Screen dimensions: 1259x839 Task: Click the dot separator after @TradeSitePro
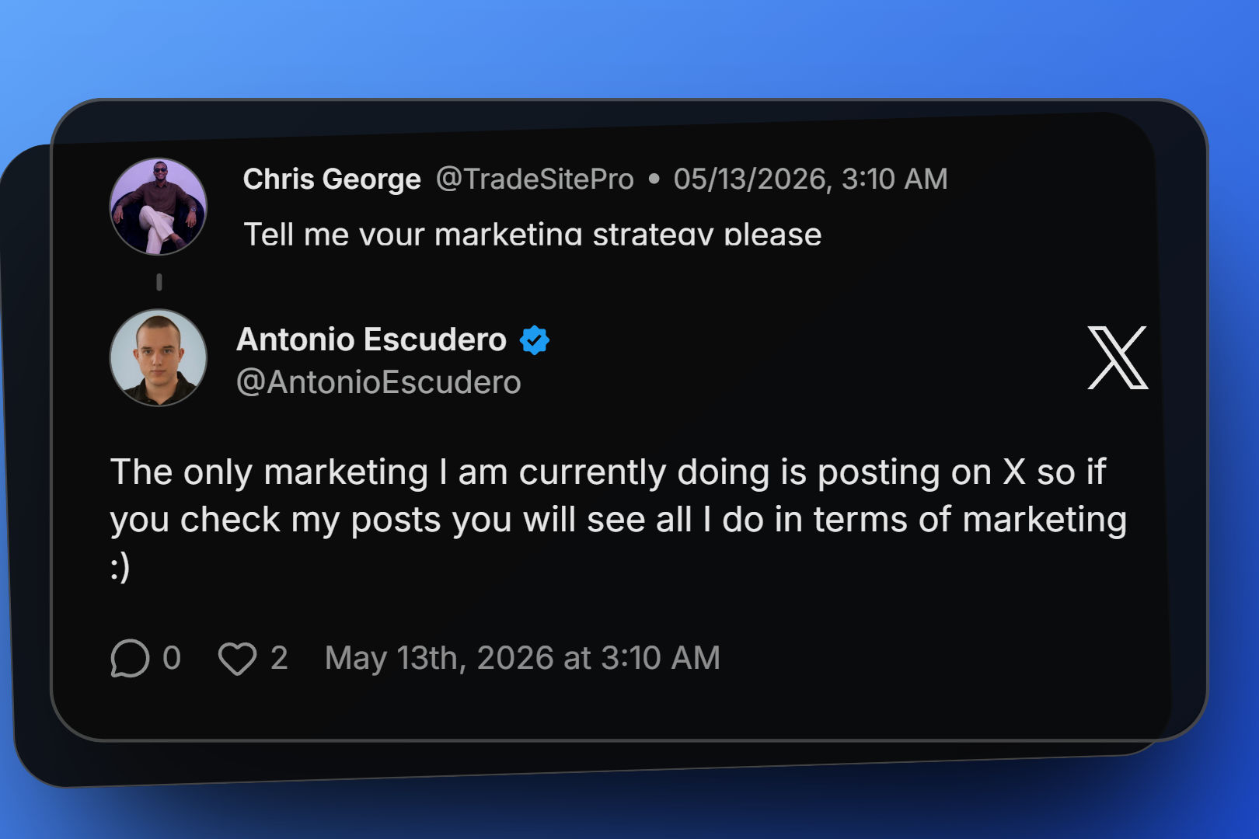tap(654, 179)
